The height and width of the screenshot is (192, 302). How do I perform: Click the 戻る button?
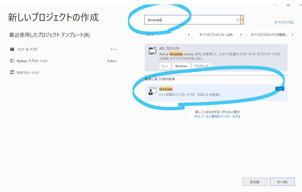(x=255, y=182)
